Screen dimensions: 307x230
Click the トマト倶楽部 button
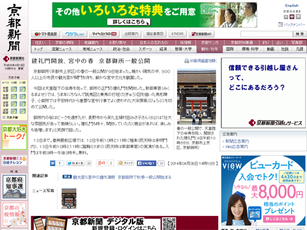coord(45,34)
